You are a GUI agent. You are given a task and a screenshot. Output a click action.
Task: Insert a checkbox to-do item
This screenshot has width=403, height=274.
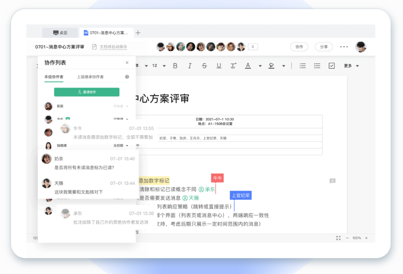tap(332, 66)
